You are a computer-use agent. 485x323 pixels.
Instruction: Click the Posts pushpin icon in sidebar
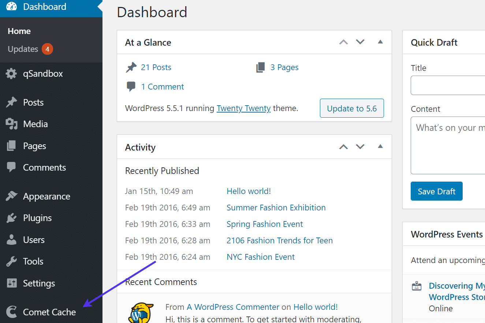tap(11, 103)
